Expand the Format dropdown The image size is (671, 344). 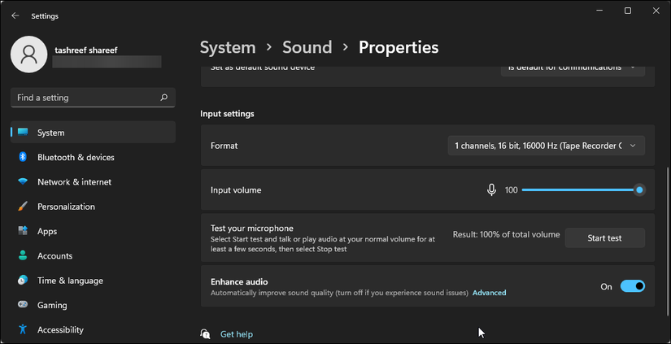point(546,146)
